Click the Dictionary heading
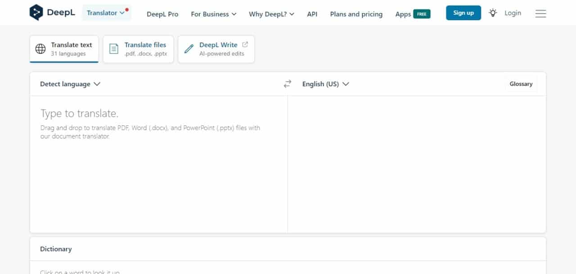 [x=56, y=249]
